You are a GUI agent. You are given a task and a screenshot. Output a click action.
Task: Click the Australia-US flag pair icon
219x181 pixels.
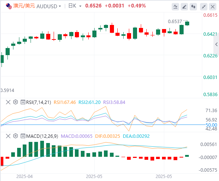[9, 6]
